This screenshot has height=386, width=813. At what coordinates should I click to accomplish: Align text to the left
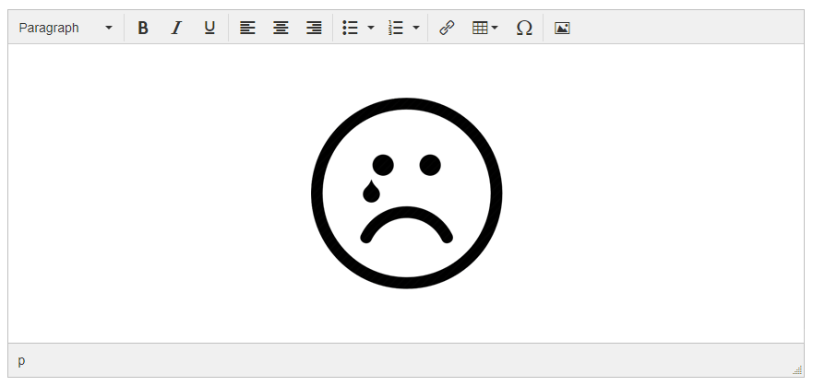[247, 28]
